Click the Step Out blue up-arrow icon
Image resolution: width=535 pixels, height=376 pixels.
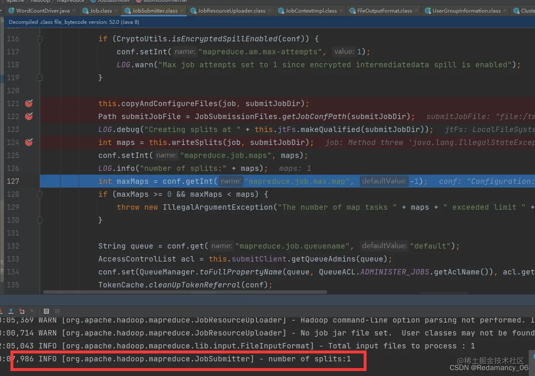pyautogui.click(x=11, y=311)
